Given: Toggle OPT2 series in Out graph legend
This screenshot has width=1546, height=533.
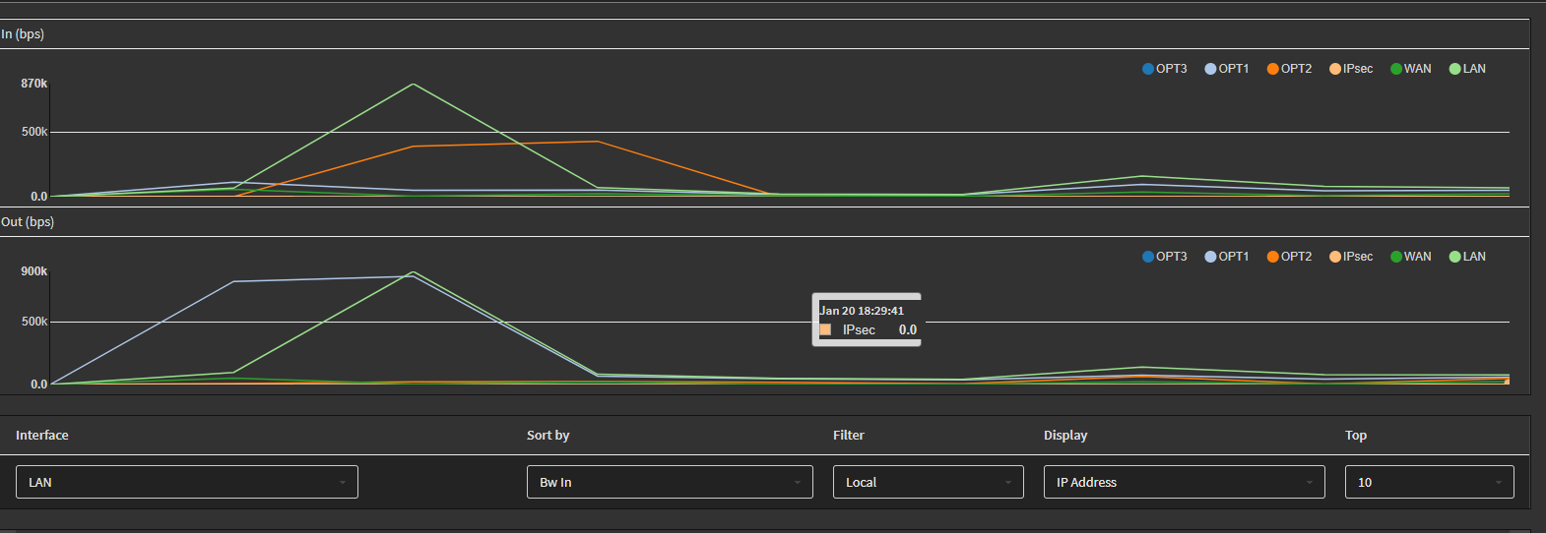Looking at the screenshot, I should point(1289,257).
